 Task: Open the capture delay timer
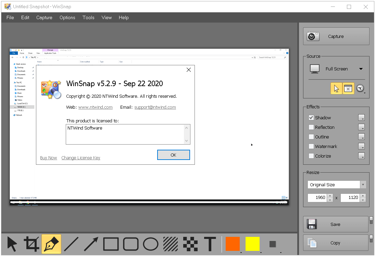360,89
